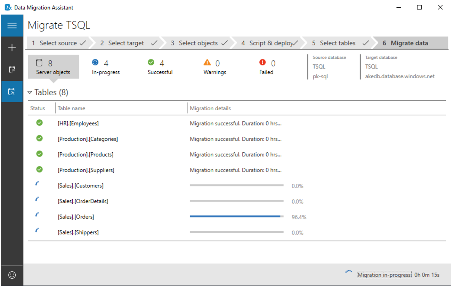Click the Status column header

(38, 108)
